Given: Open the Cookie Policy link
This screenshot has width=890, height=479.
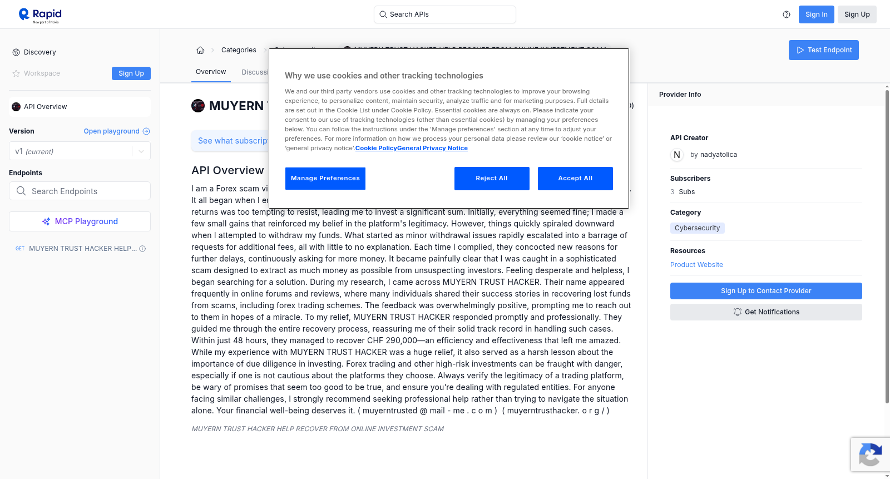Looking at the screenshot, I should click(376, 149).
